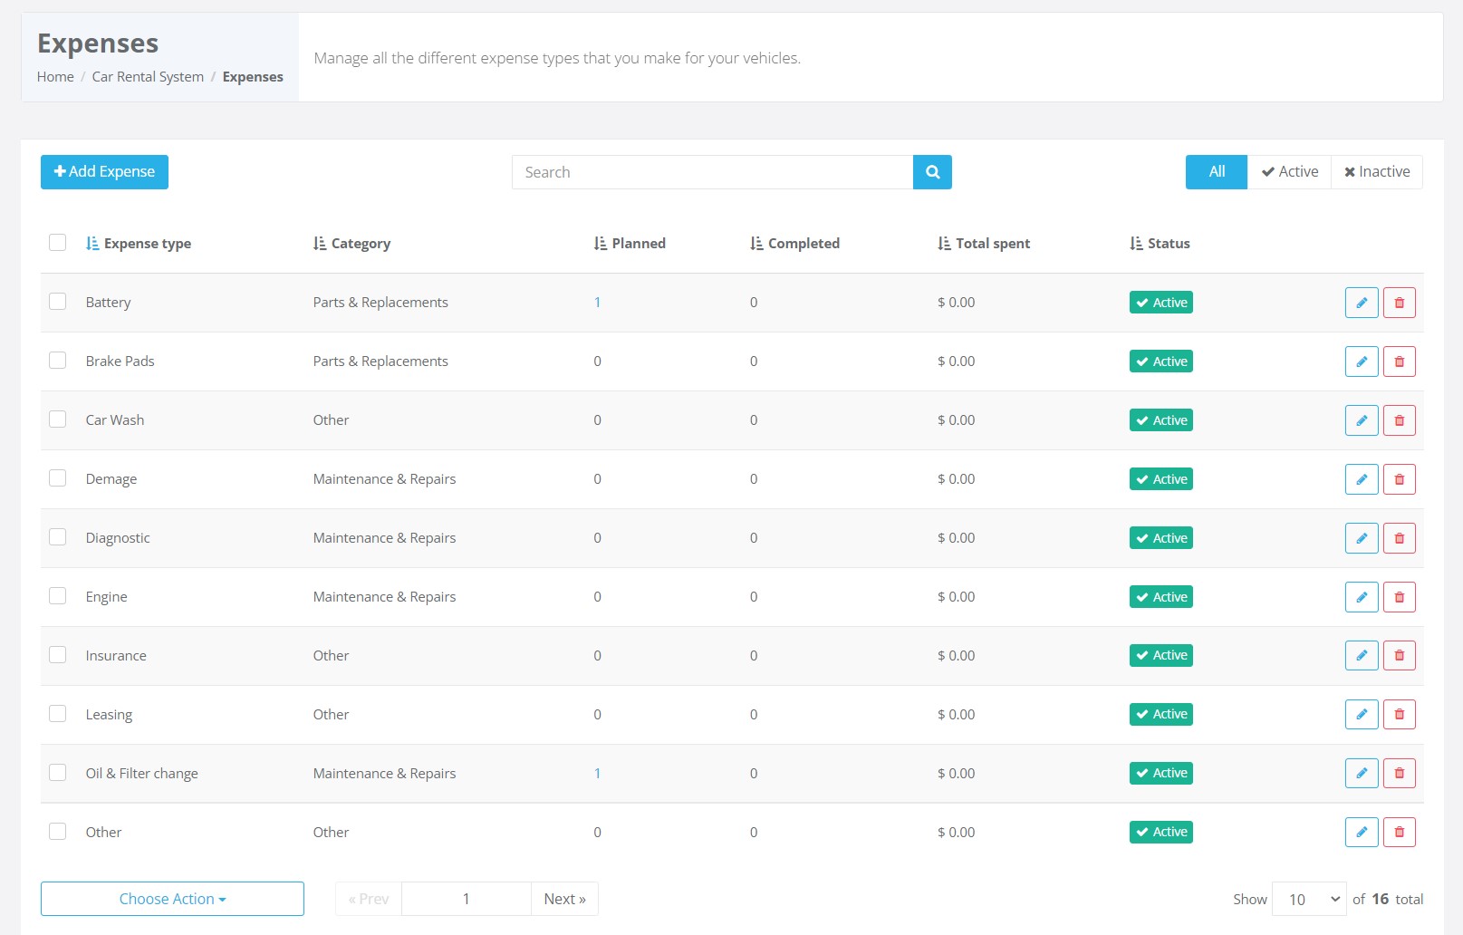Check the Battery row checkbox
Viewport: 1463px width, 935px height.
coord(57,302)
